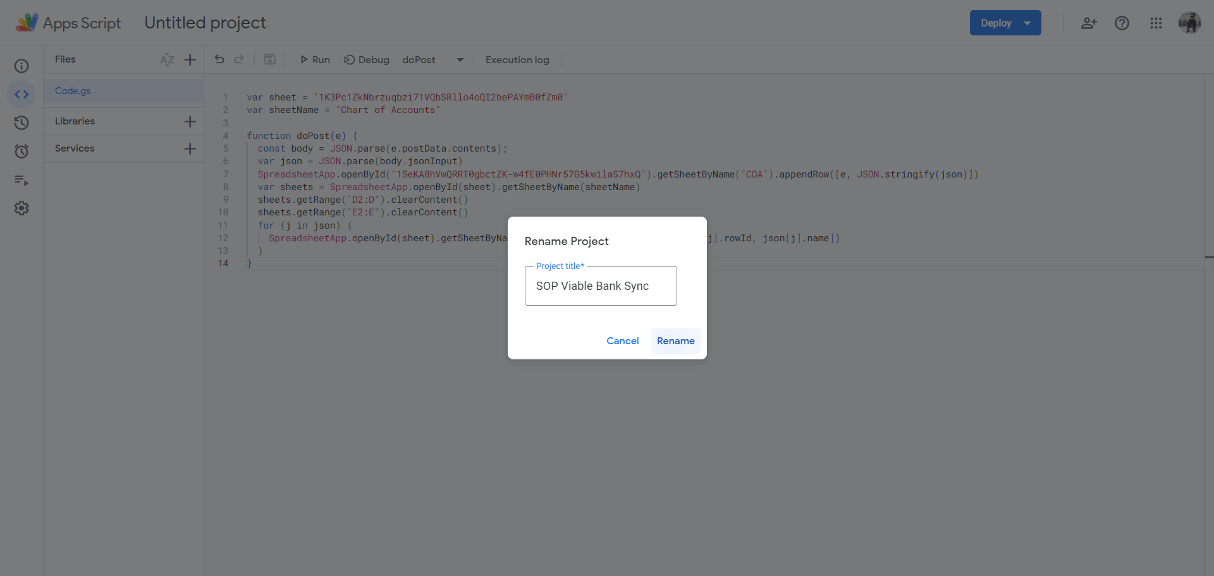The height and width of the screenshot is (576, 1214).
Task: Show the Execution log
Action: tap(517, 59)
